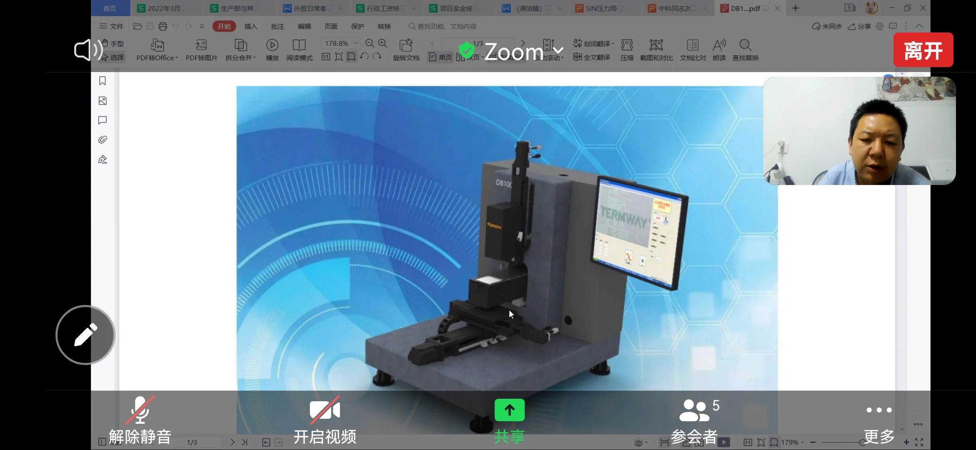Tap the pencil annotation button

(86, 335)
